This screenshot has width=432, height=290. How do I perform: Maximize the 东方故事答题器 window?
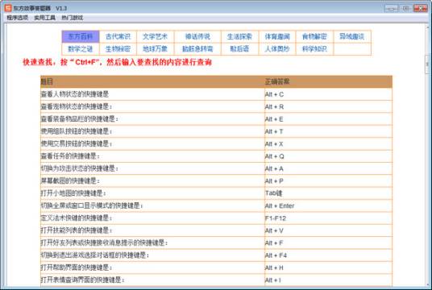[x=406, y=9]
